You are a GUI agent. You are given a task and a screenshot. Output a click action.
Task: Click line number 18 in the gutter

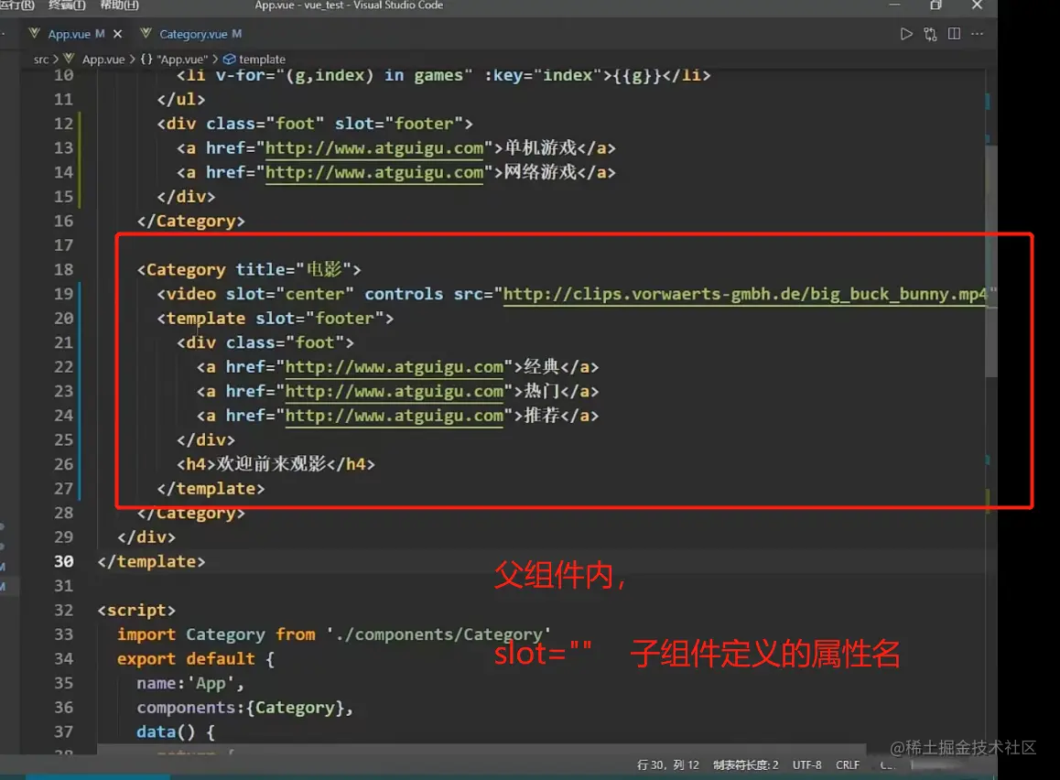63,270
